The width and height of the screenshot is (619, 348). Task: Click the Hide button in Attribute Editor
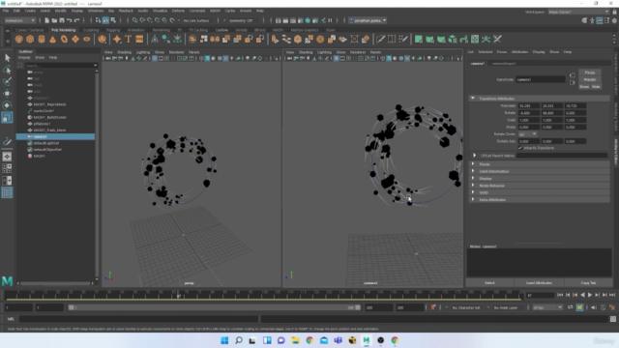[596, 87]
